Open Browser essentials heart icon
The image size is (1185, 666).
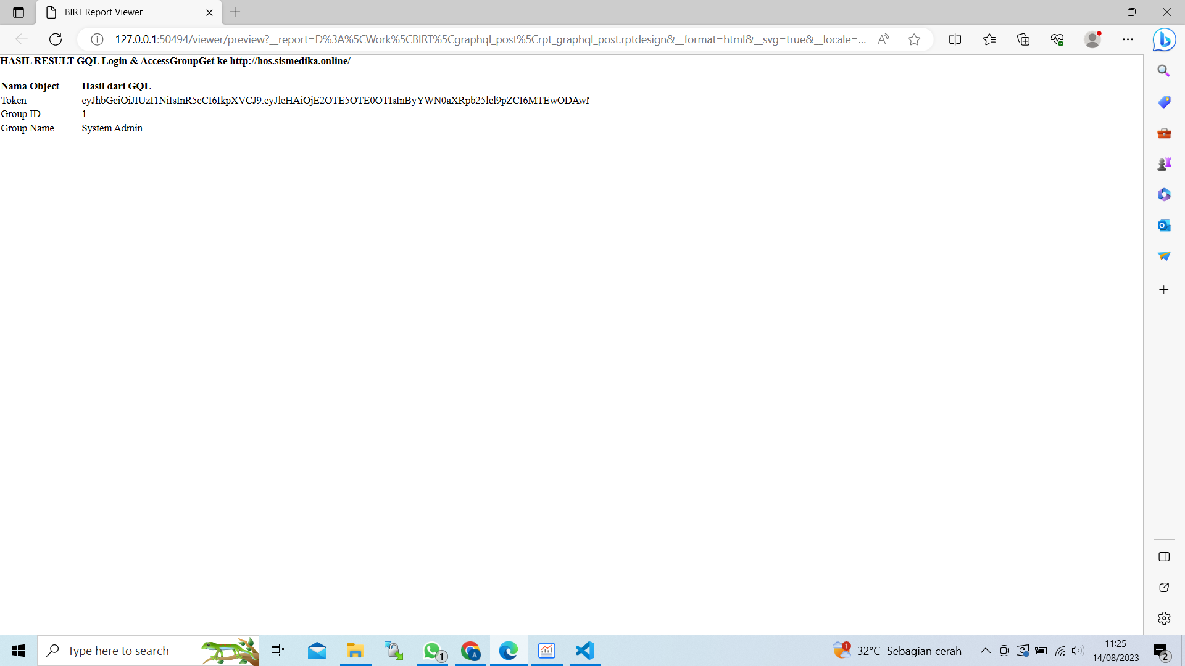pos(1057,39)
